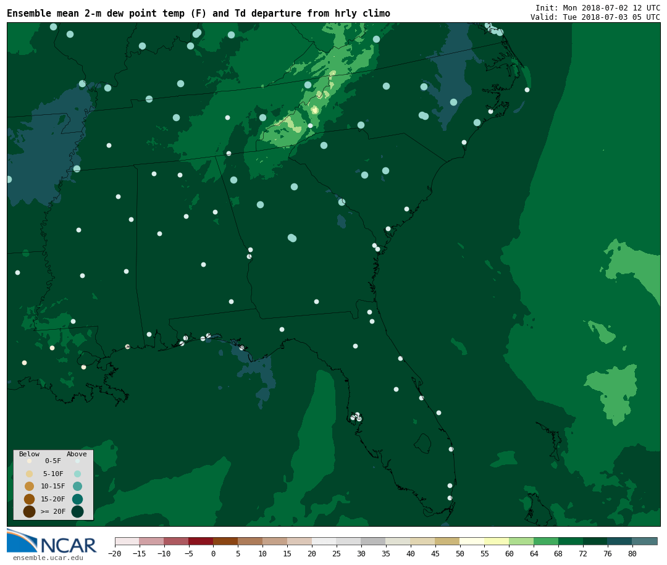667x565 pixels.
Task: Click the 'Above' legend heading
Action: pos(77,454)
